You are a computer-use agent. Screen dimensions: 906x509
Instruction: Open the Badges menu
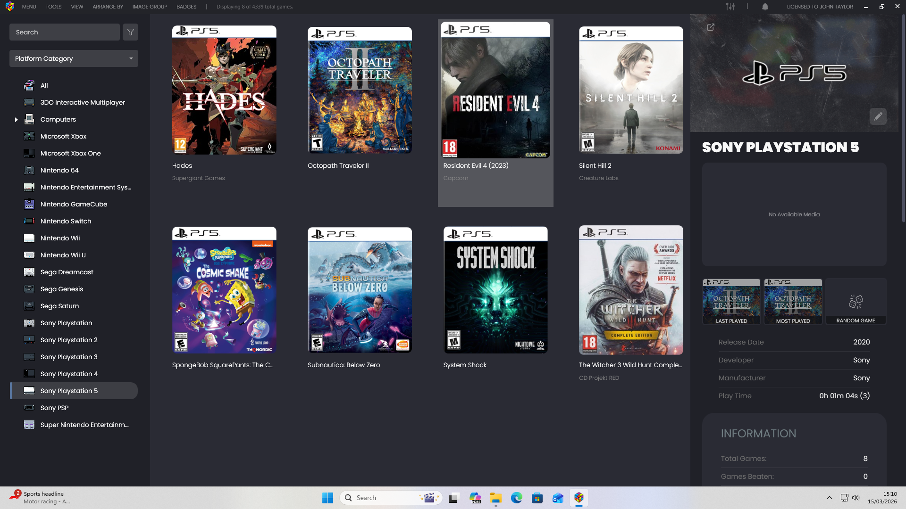pyautogui.click(x=186, y=7)
